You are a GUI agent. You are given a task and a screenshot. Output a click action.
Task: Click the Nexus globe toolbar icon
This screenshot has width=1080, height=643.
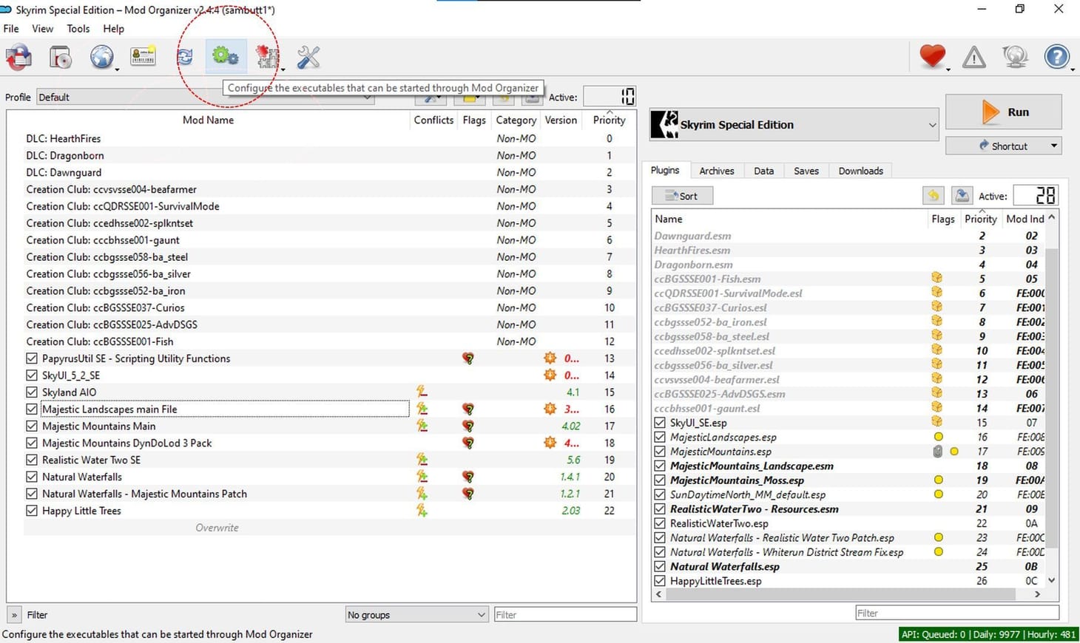pos(102,57)
